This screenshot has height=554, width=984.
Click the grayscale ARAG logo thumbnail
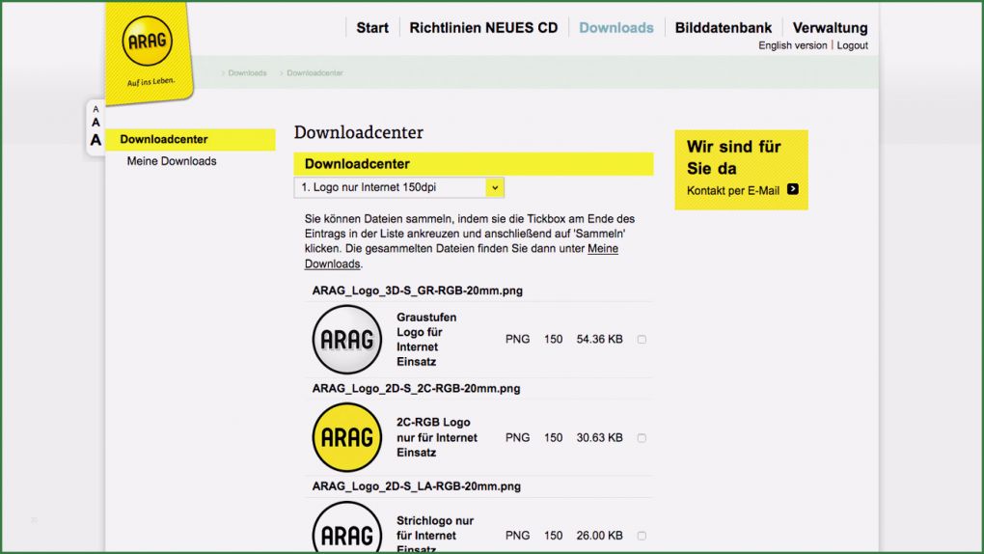[347, 339]
